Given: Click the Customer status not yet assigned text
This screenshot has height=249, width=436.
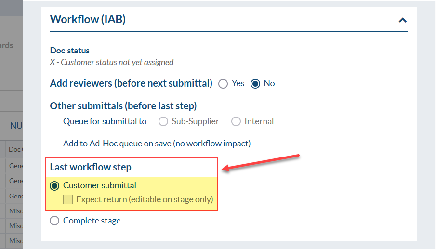Looking at the screenshot, I should click(111, 62).
